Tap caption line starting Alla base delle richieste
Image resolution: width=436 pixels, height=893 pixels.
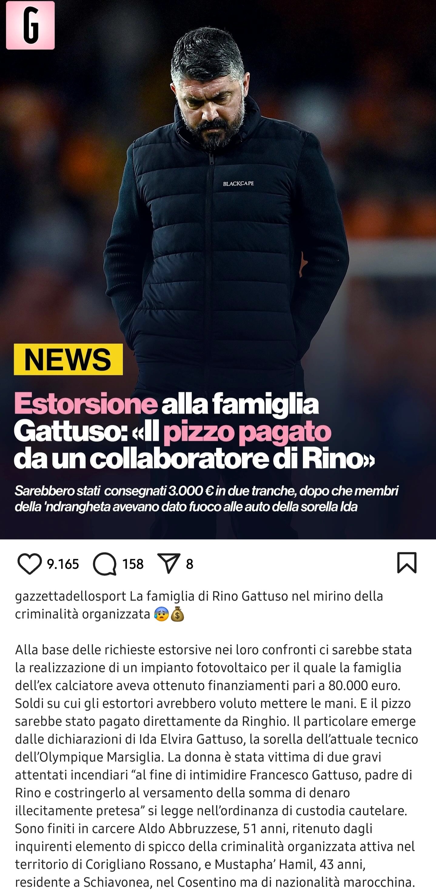coord(213,650)
